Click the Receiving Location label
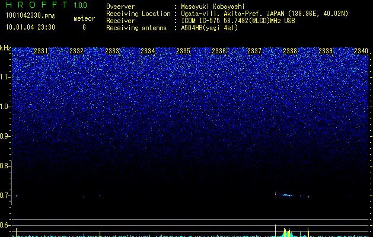The image size is (373, 237). coord(138,14)
